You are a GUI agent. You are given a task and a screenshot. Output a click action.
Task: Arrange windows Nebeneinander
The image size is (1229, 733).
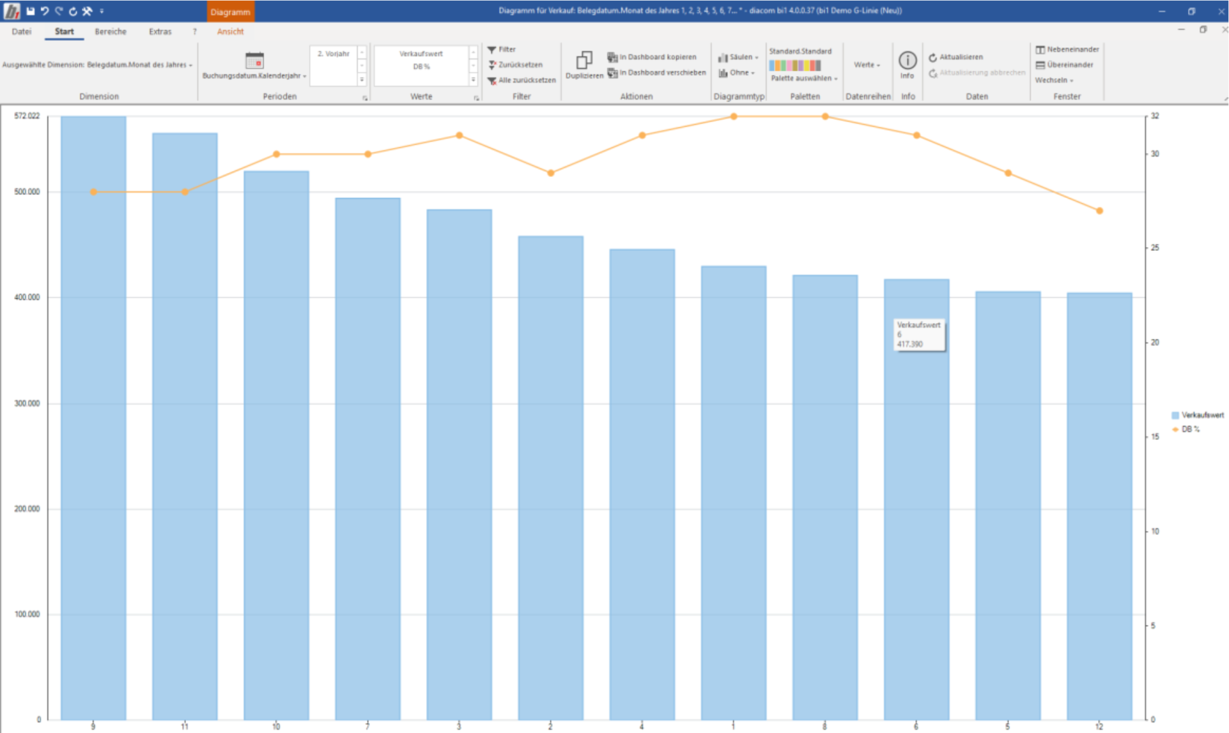point(1067,49)
